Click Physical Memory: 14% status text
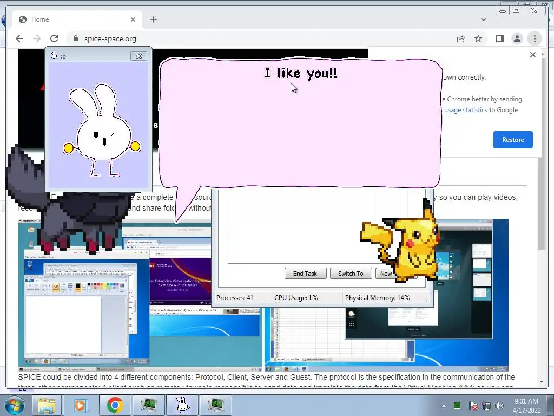 (377, 298)
